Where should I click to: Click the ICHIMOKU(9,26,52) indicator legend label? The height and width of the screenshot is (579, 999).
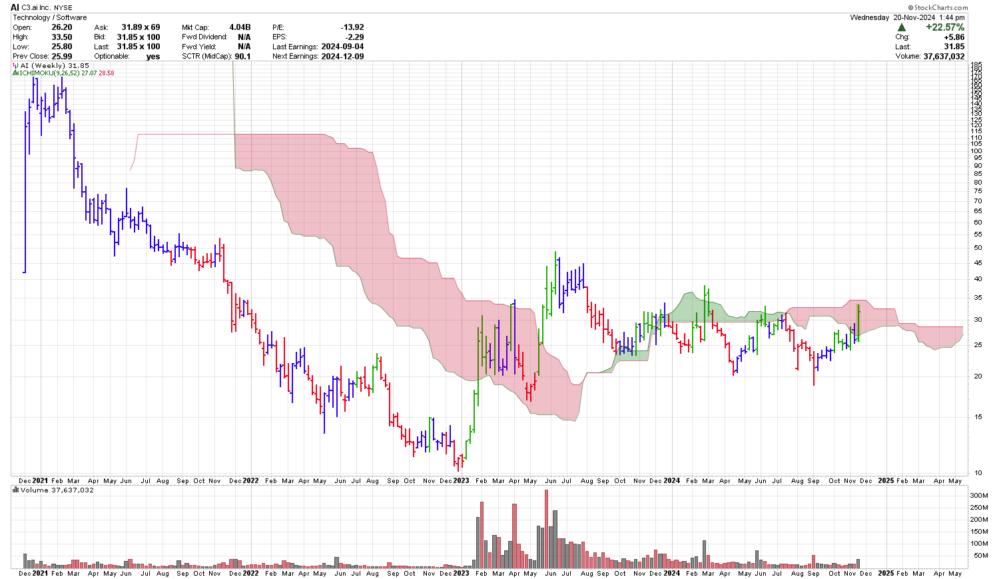(x=50, y=73)
